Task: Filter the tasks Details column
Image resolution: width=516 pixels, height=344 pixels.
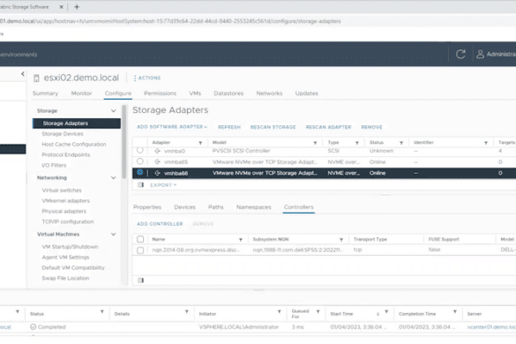Action: click(x=187, y=311)
